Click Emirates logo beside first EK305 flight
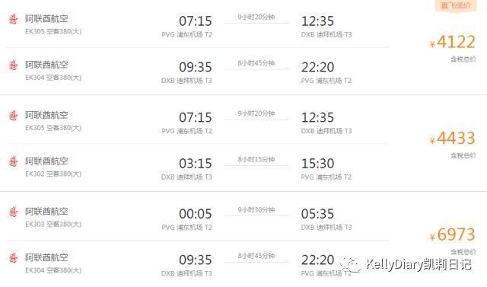The width and height of the screenshot is (487, 287). [x=13, y=19]
